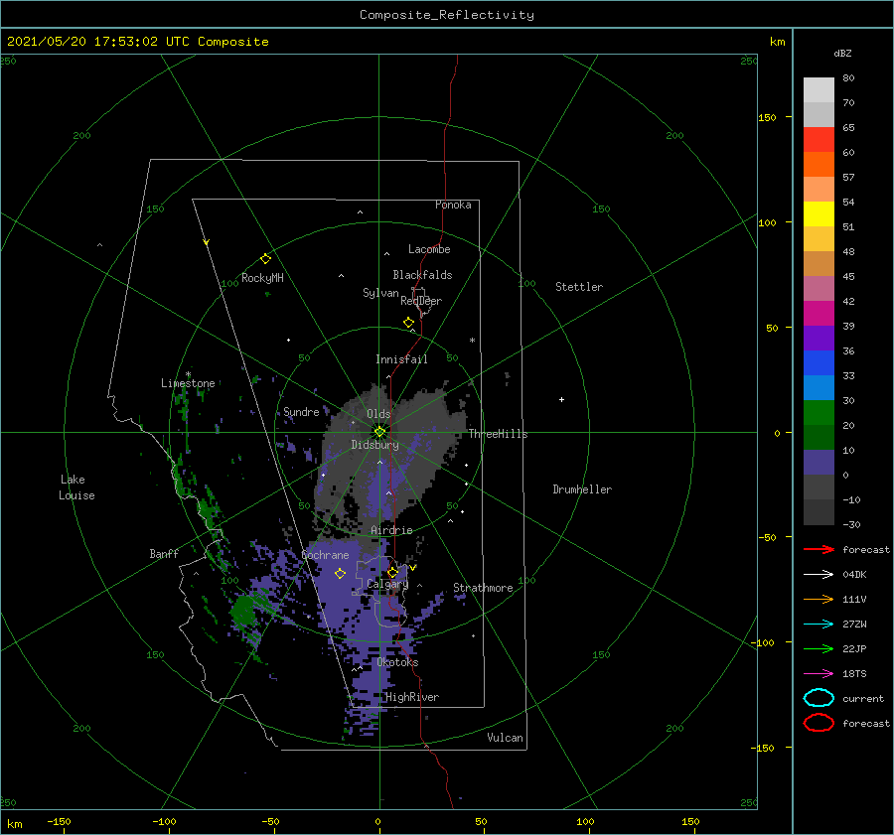Click the blue 33-36 dBZ swatch
Screen dimensions: 894x835
(x=819, y=362)
